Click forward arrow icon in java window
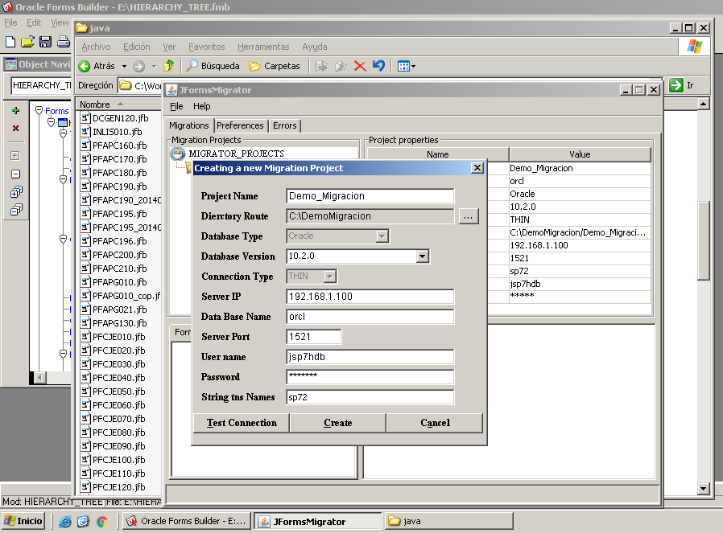This screenshot has width=723, height=533. 138,66
